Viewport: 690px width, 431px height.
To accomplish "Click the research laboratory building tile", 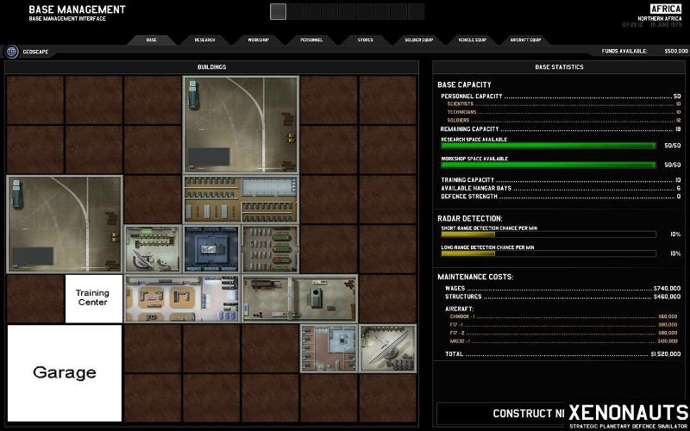I will (x=182, y=298).
